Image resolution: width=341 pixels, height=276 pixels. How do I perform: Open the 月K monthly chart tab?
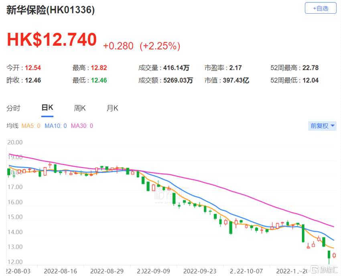tap(112, 108)
